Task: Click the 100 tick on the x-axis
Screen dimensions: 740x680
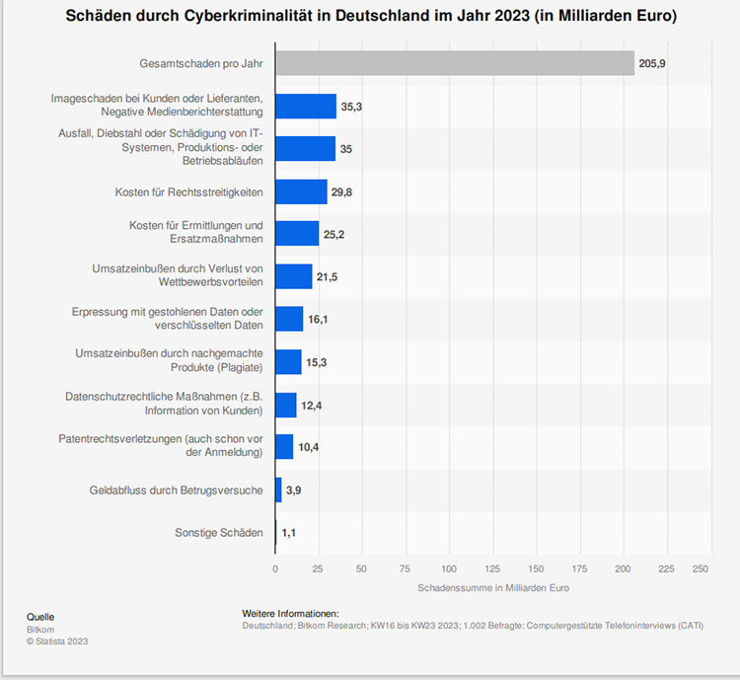Action: [449, 569]
